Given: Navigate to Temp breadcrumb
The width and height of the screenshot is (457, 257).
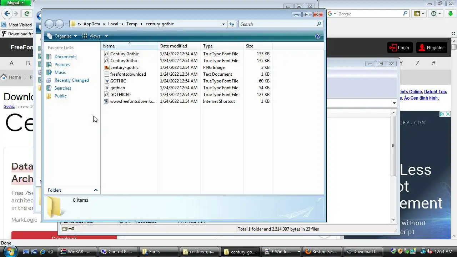Looking at the screenshot, I should [132, 24].
